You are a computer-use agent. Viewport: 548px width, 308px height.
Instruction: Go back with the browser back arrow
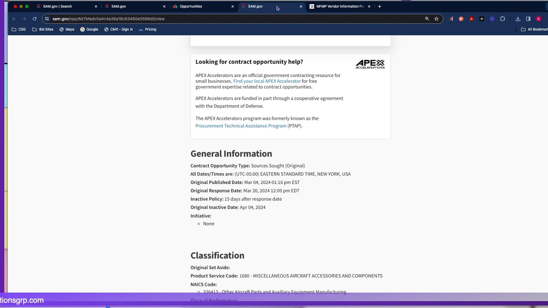coord(14,19)
